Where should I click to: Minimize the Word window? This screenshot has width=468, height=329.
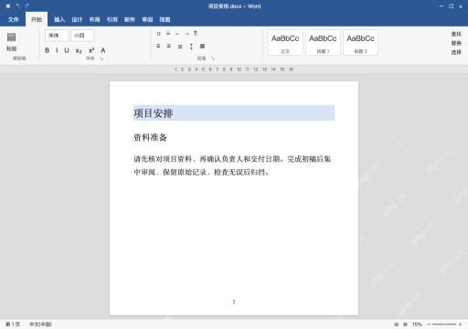pos(441,6)
